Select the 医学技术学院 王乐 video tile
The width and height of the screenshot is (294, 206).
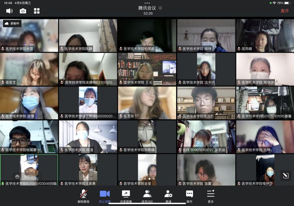[147, 69]
